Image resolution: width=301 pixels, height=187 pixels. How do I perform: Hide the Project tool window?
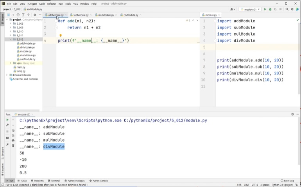pyautogui.click(x=40, y=15)
